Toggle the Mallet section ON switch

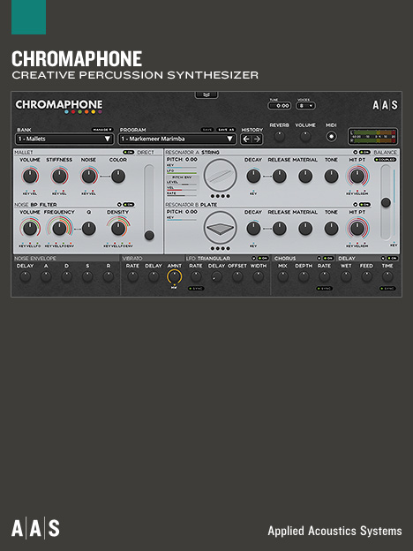point(129,153)
